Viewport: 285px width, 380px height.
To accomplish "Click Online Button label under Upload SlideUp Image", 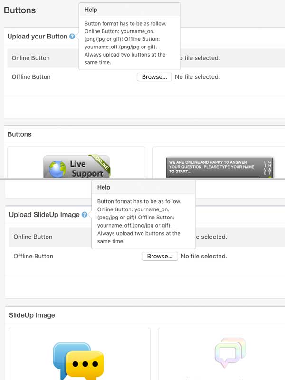I will click(33, 237).
